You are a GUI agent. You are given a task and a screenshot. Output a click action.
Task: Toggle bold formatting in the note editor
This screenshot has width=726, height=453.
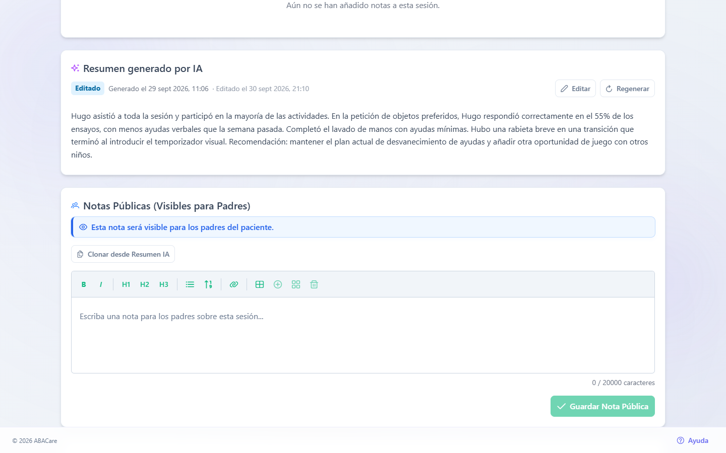pos(84,284)
